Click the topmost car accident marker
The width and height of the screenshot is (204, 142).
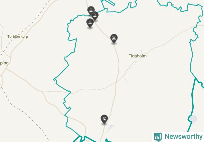click(x=91, y=10)
